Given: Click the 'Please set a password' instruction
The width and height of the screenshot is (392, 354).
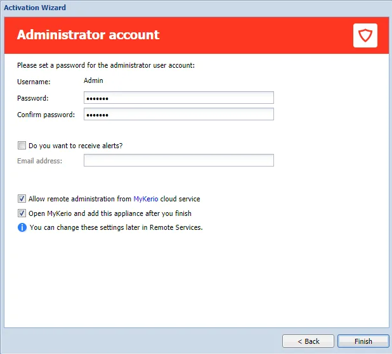Looking at the screenshot, I should coord(106,65).
